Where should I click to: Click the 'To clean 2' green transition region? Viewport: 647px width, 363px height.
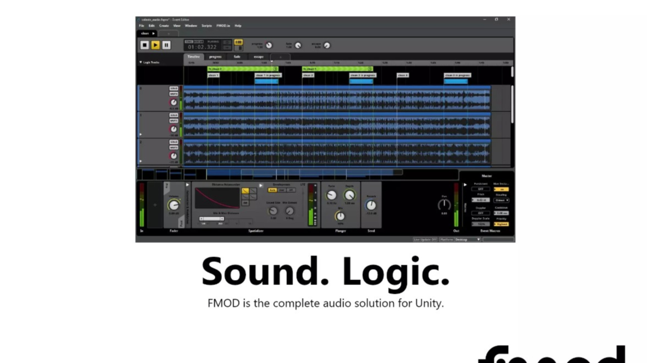coord(243,69)
